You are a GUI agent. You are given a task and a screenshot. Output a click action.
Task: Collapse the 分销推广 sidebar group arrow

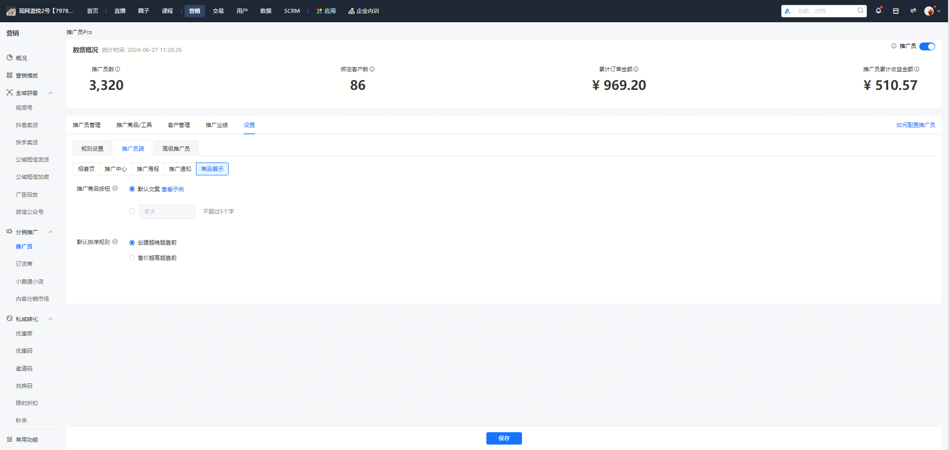(50, 232)
